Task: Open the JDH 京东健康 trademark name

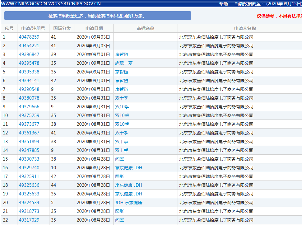Action: coord(129,203)
